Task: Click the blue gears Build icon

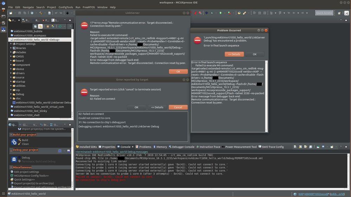Action: (x=14, y=142)
